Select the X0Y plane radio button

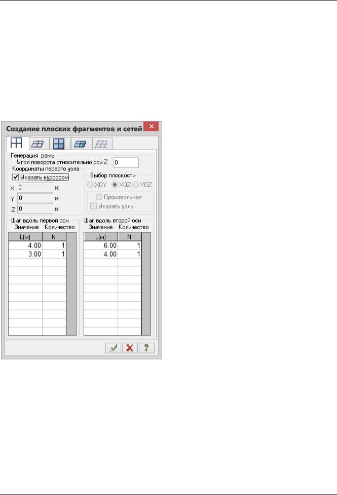[x=90, y=185]
